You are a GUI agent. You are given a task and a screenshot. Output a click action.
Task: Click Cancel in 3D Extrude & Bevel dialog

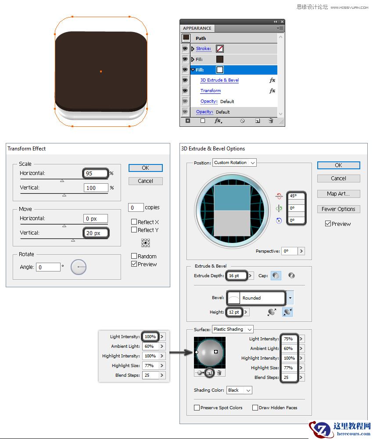[x=338, y=178]
